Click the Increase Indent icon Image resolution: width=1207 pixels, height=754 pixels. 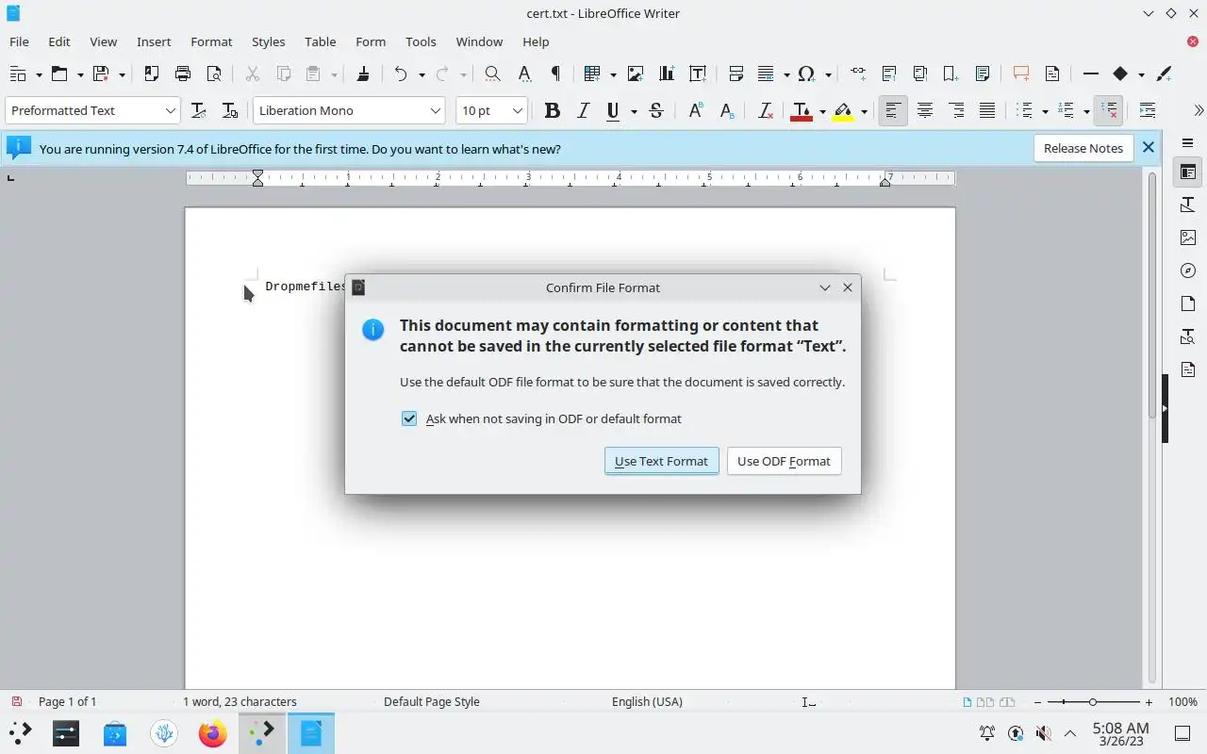click(1148, 110)
